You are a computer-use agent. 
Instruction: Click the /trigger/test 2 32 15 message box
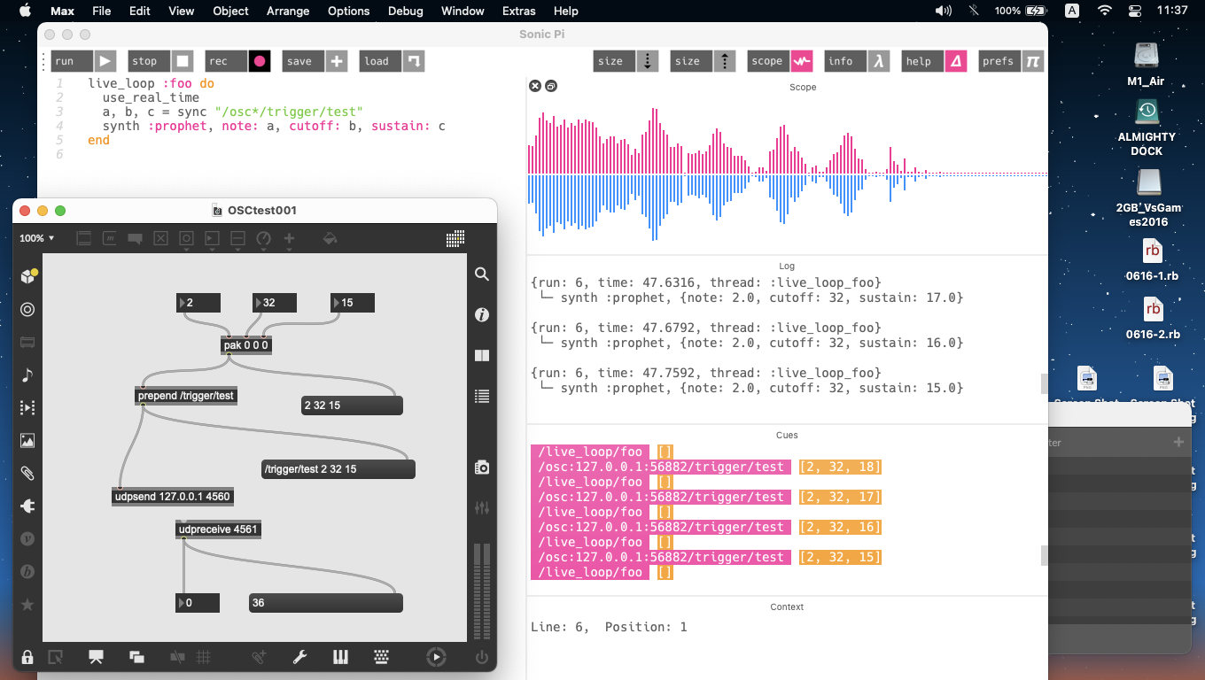(x=338, y=469)
